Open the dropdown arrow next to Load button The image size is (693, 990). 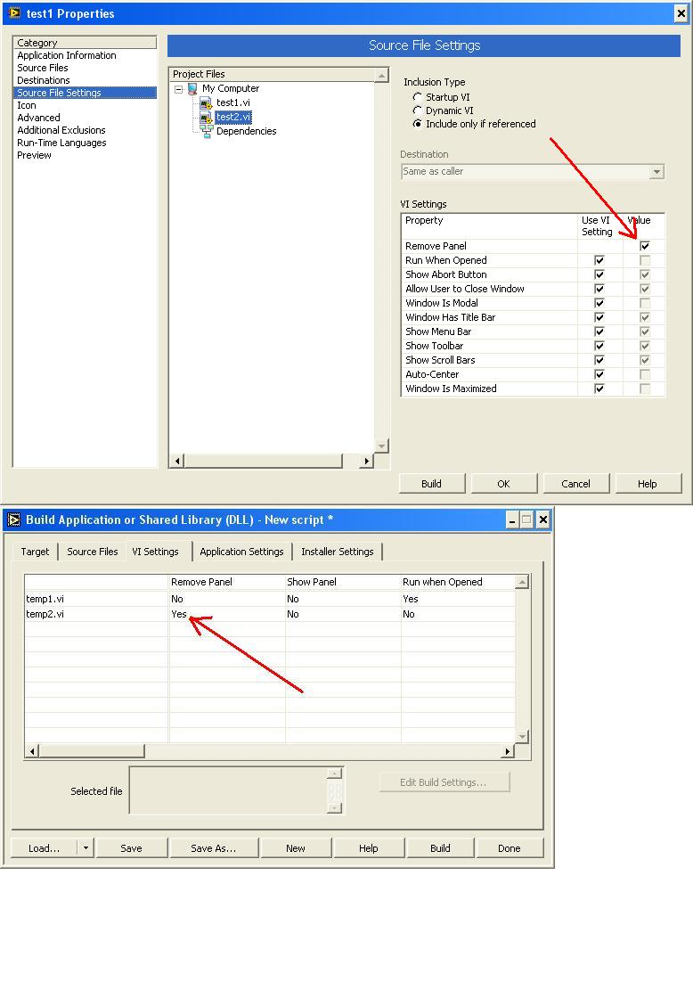coord(86,848)
